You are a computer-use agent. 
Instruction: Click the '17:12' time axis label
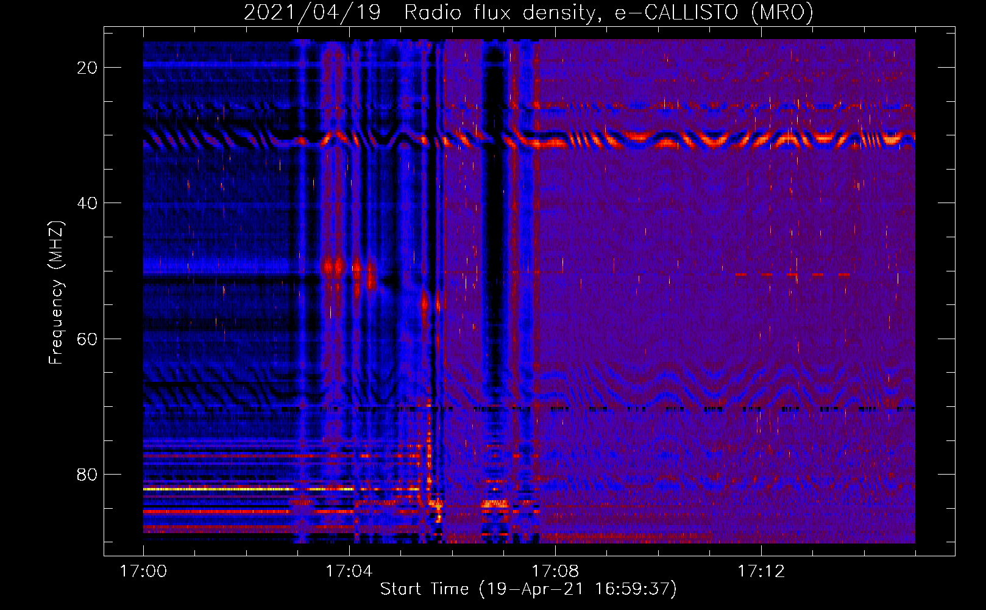pos(761,572)
